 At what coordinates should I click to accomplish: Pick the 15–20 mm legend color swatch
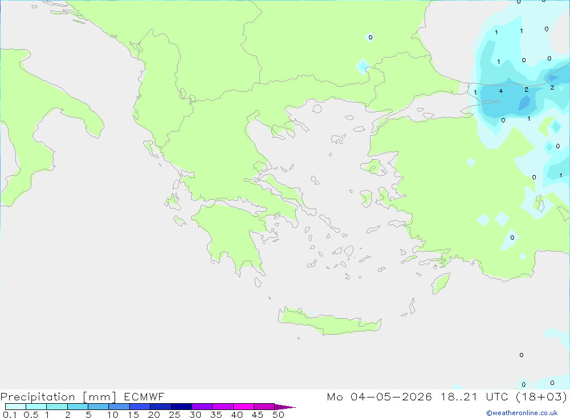(x=140, y=407)
